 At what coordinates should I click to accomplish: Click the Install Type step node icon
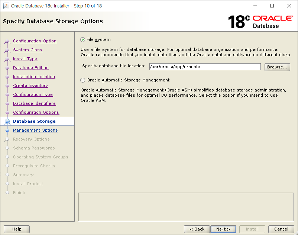pos(7,59)
